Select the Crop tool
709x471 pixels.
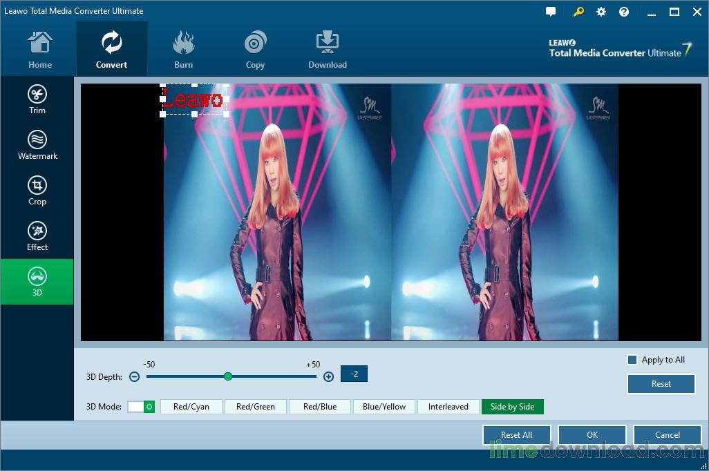[37, 190]
